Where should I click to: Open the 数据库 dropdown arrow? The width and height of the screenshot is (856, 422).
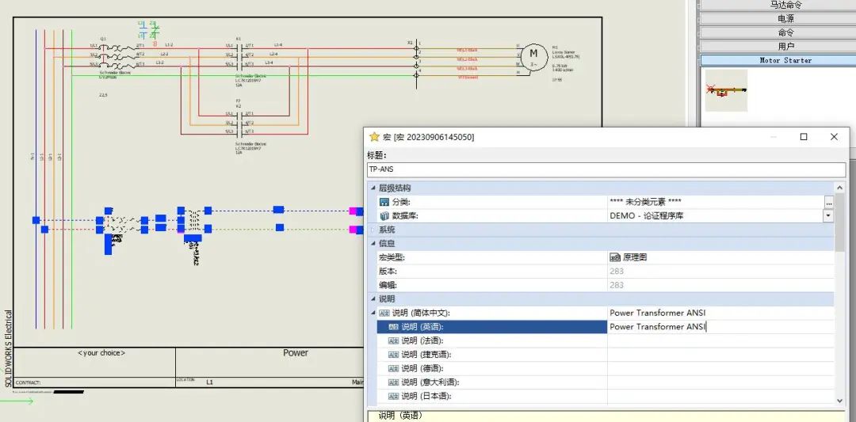click(x=829, y=215)
